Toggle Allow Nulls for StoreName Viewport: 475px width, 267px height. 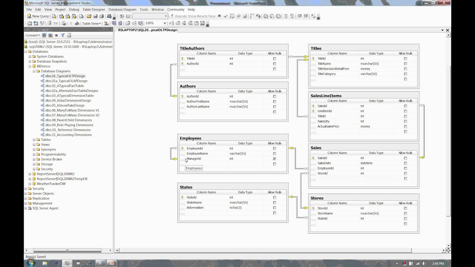406,214
